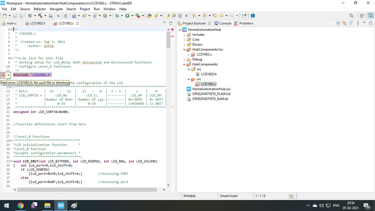Collapse the code fold at line 8
The image size is (375, 211).
pyautogui.click(x=11, y=58)
